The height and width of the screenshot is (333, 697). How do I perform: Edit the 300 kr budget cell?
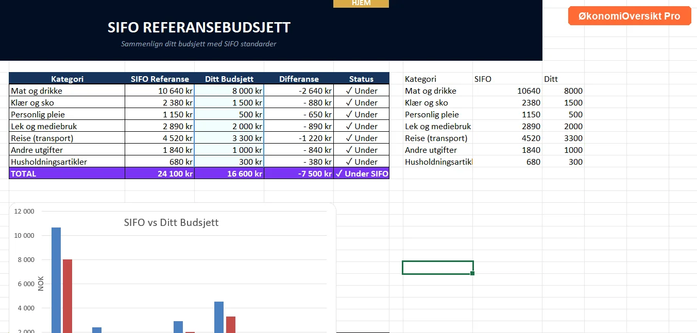pyautogui.click(x=229, y=162)
